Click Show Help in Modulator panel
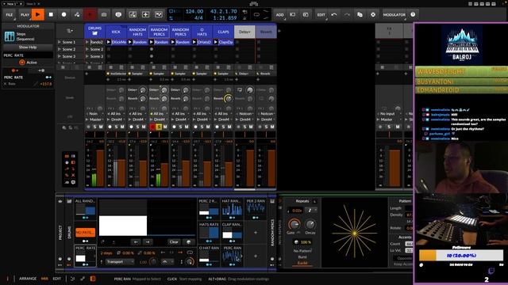 [28, 47]
